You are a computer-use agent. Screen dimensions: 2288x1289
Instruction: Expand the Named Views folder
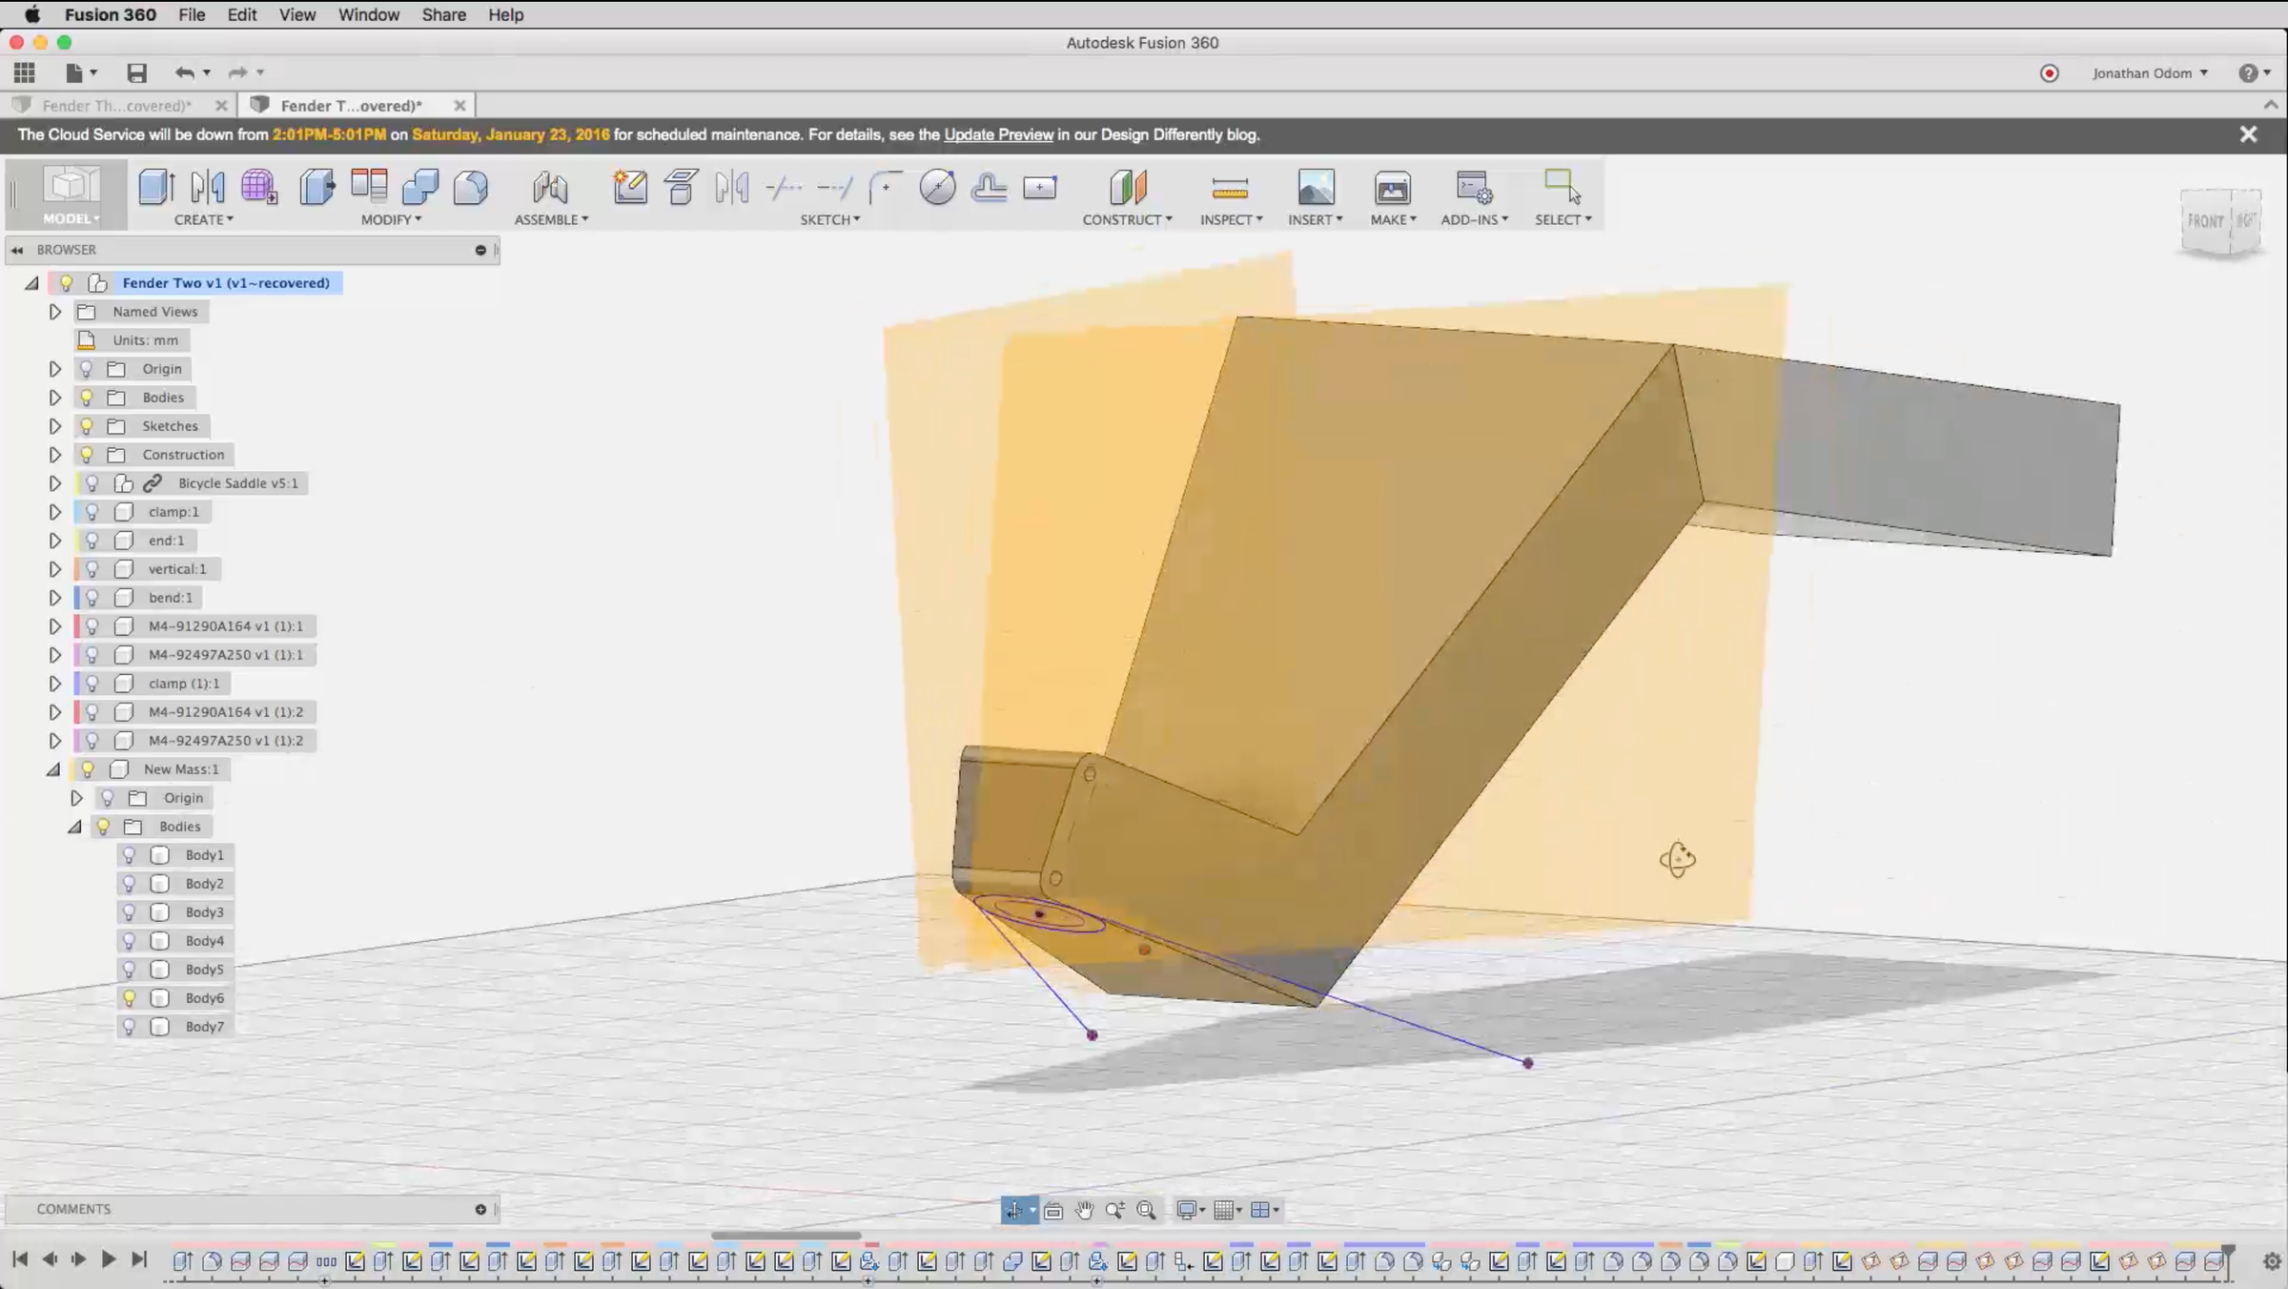click(x=55, y=312)
